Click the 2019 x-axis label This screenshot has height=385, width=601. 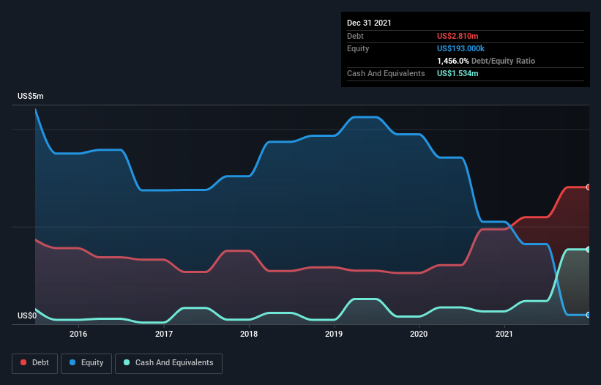334,334
